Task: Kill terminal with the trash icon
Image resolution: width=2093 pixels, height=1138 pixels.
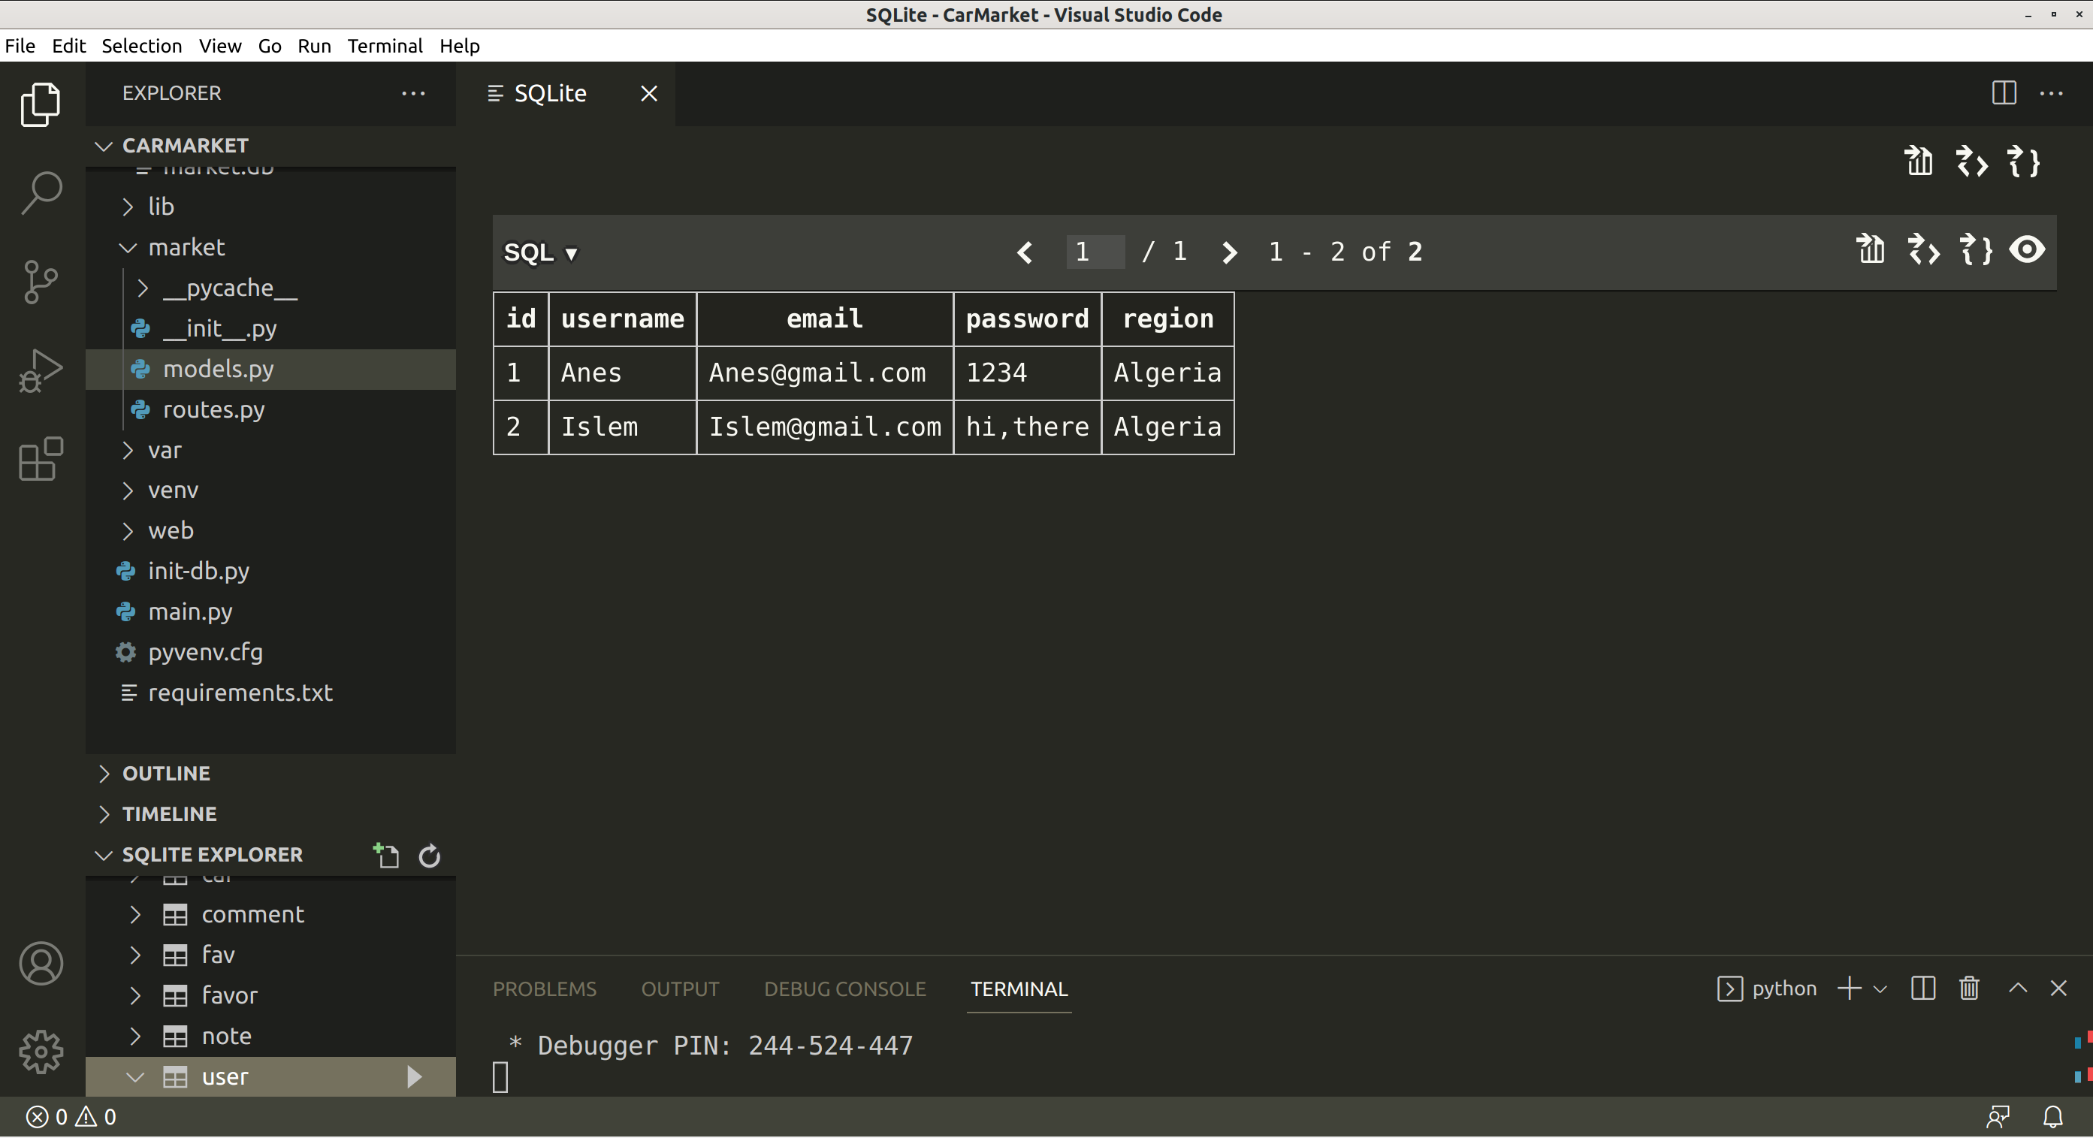Action: coord(1969,988)
